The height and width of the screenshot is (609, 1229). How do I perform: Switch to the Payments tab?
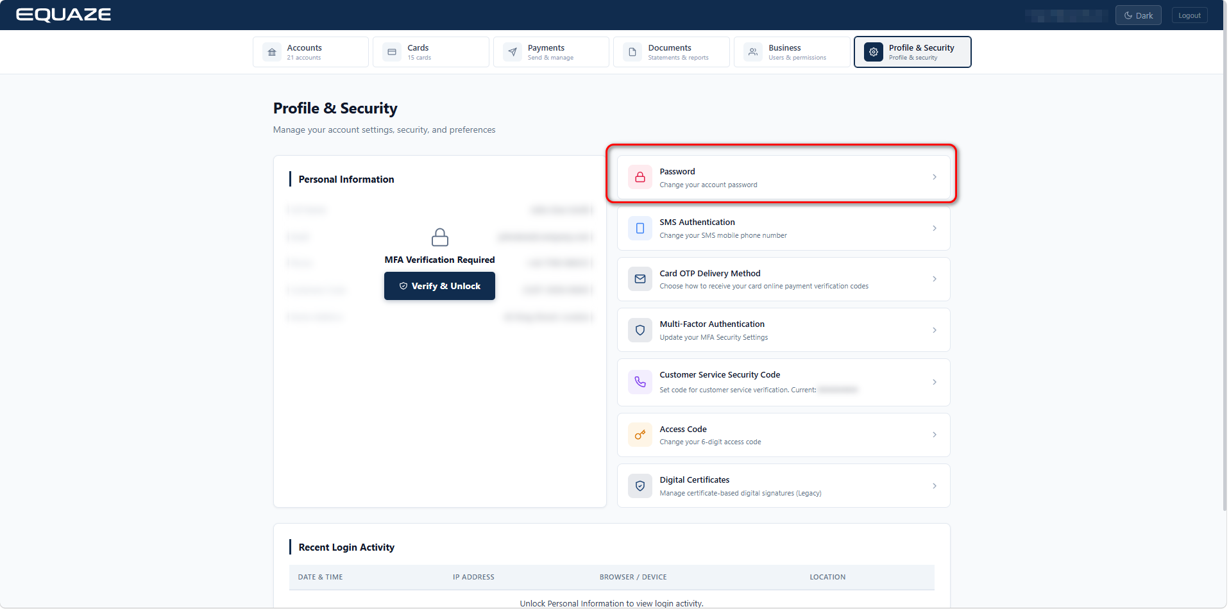pos(552,52)
